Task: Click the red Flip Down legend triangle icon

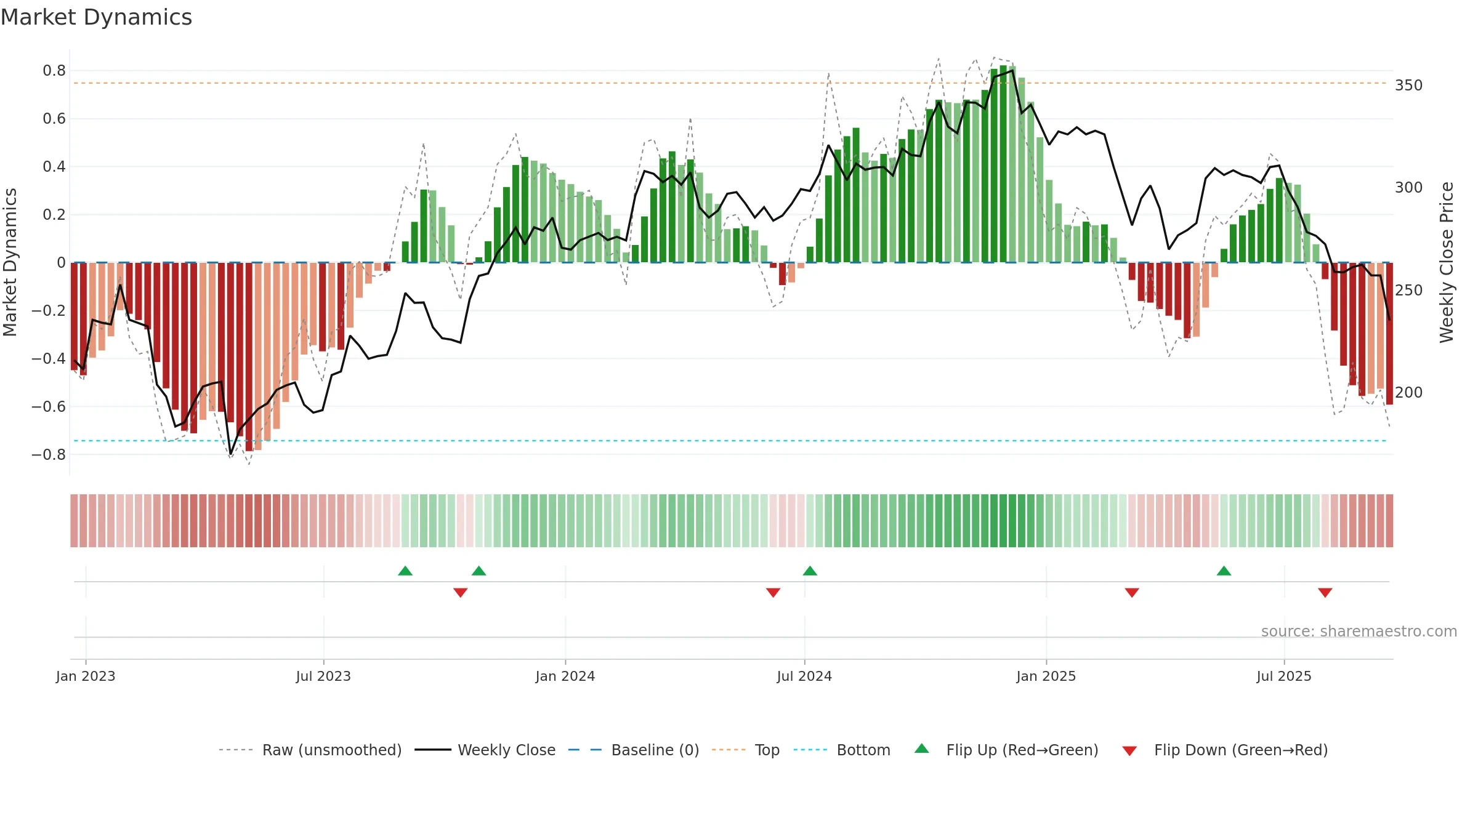Action: 1129,751
